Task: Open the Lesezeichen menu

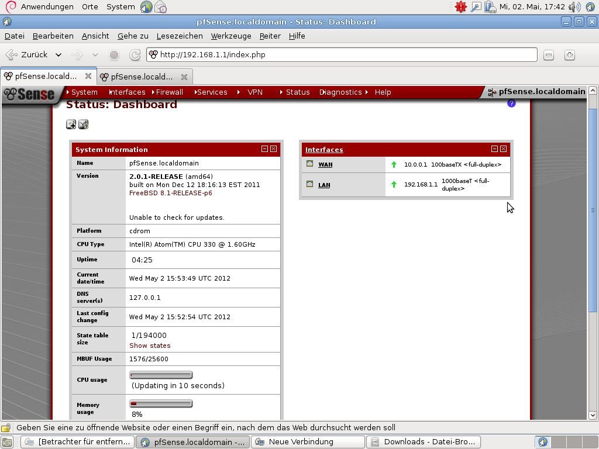Action: click(180, 36)
